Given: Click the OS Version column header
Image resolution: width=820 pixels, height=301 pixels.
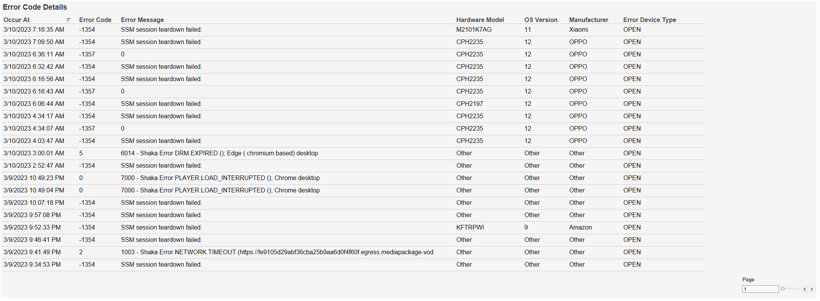Looking at the screenshot, I should [541, 20].
